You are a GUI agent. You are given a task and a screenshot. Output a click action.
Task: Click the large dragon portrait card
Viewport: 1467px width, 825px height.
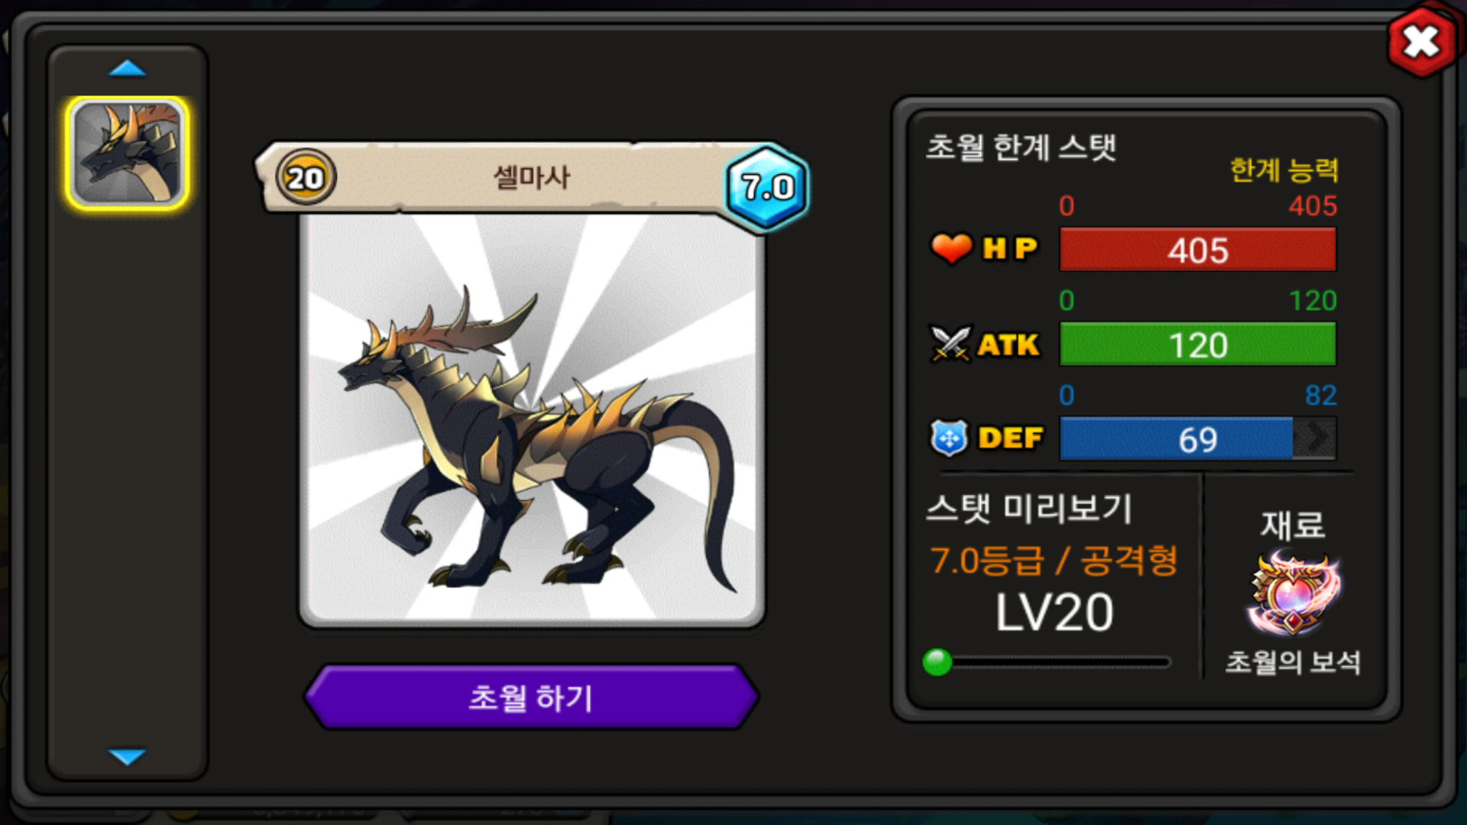click(x=532, y=420)
